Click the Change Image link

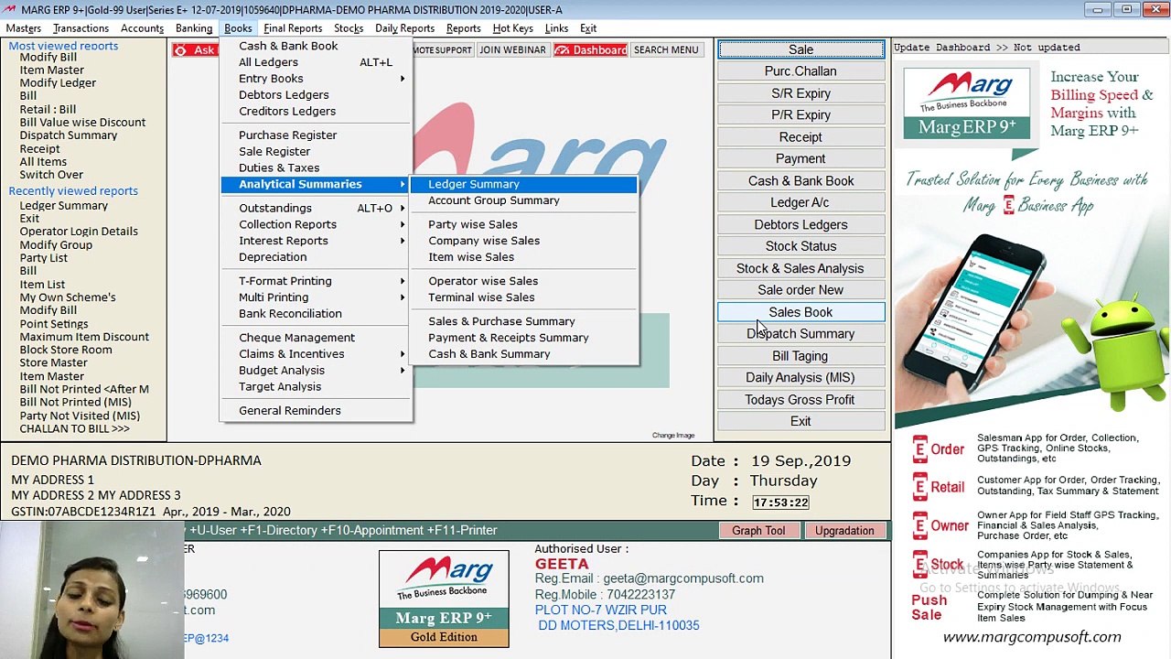pyautogui.click(x=673, y=436)
